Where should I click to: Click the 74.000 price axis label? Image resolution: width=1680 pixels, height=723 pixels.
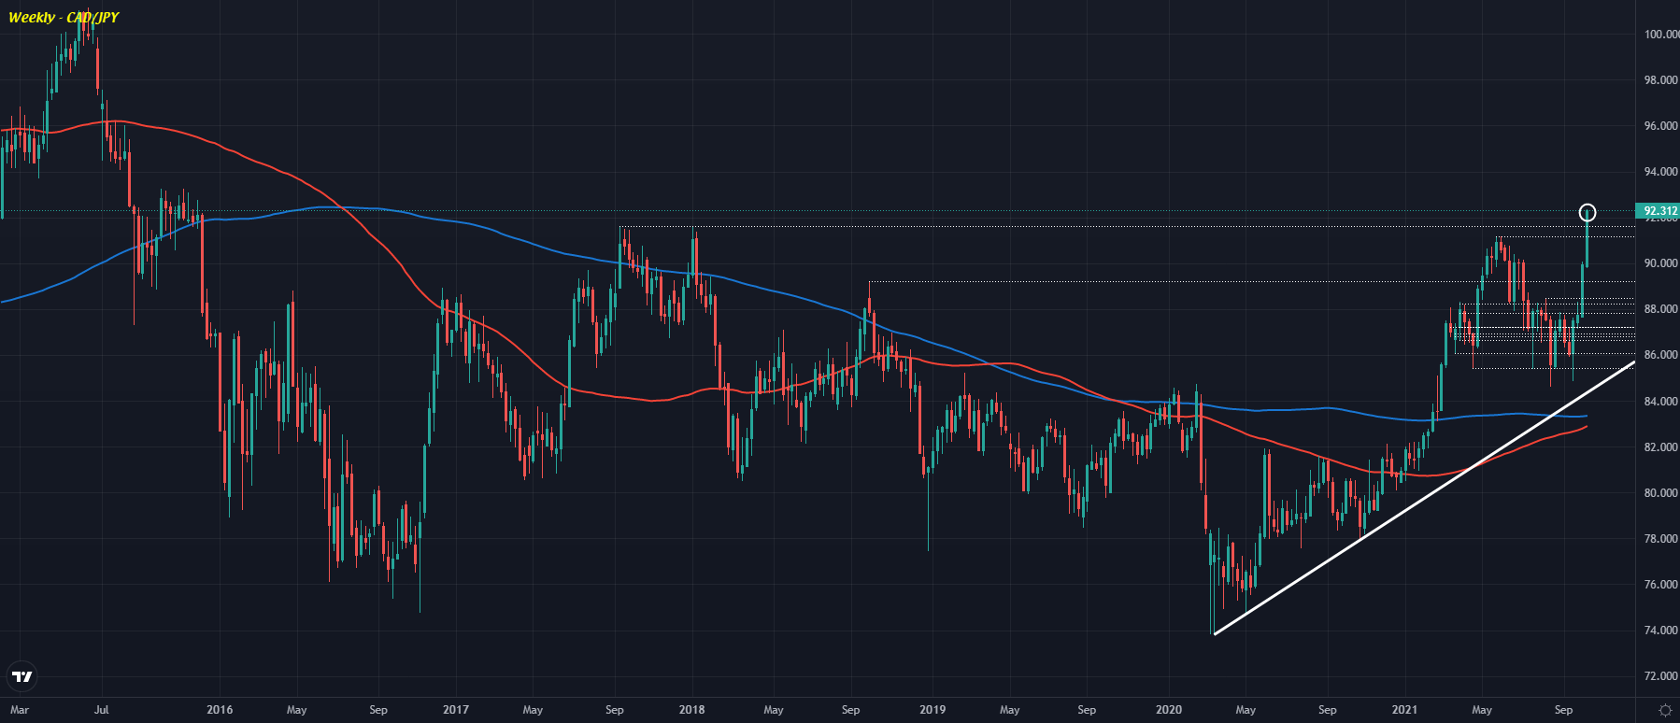pos(1661,631)
